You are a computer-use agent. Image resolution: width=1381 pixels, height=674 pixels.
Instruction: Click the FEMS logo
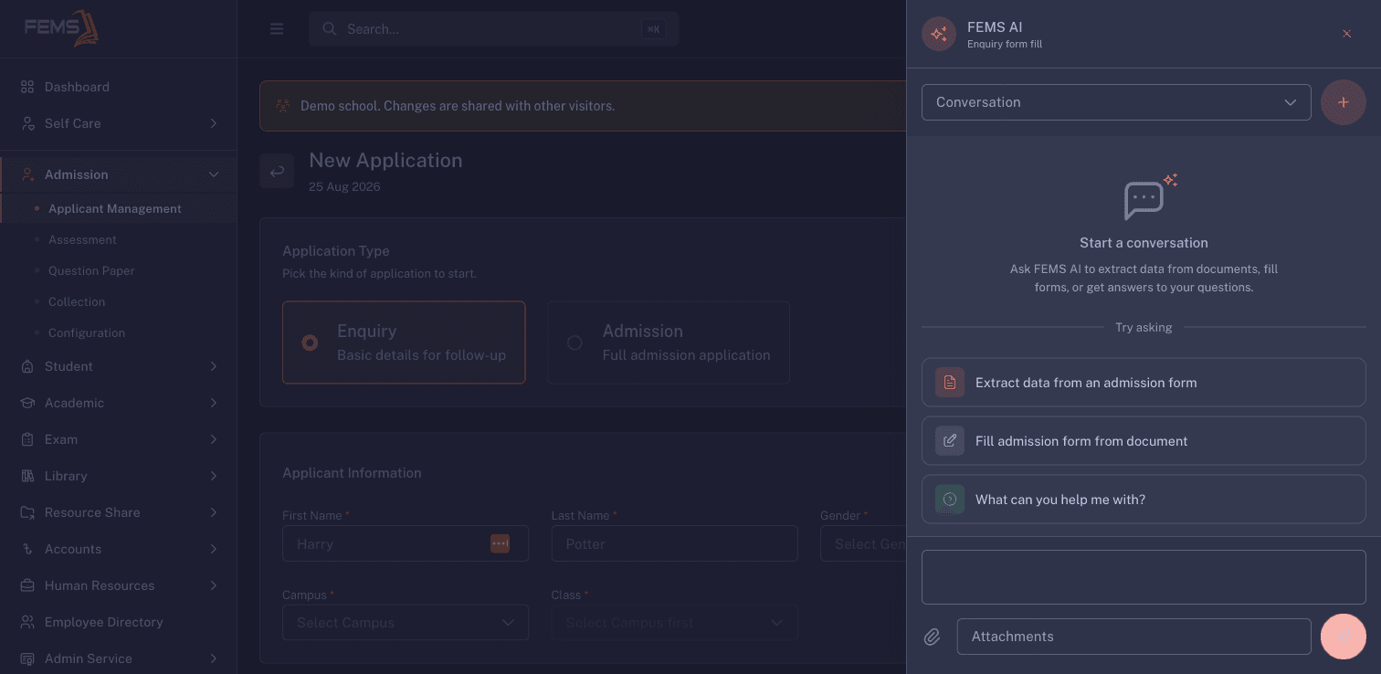(x=61, y=27)
